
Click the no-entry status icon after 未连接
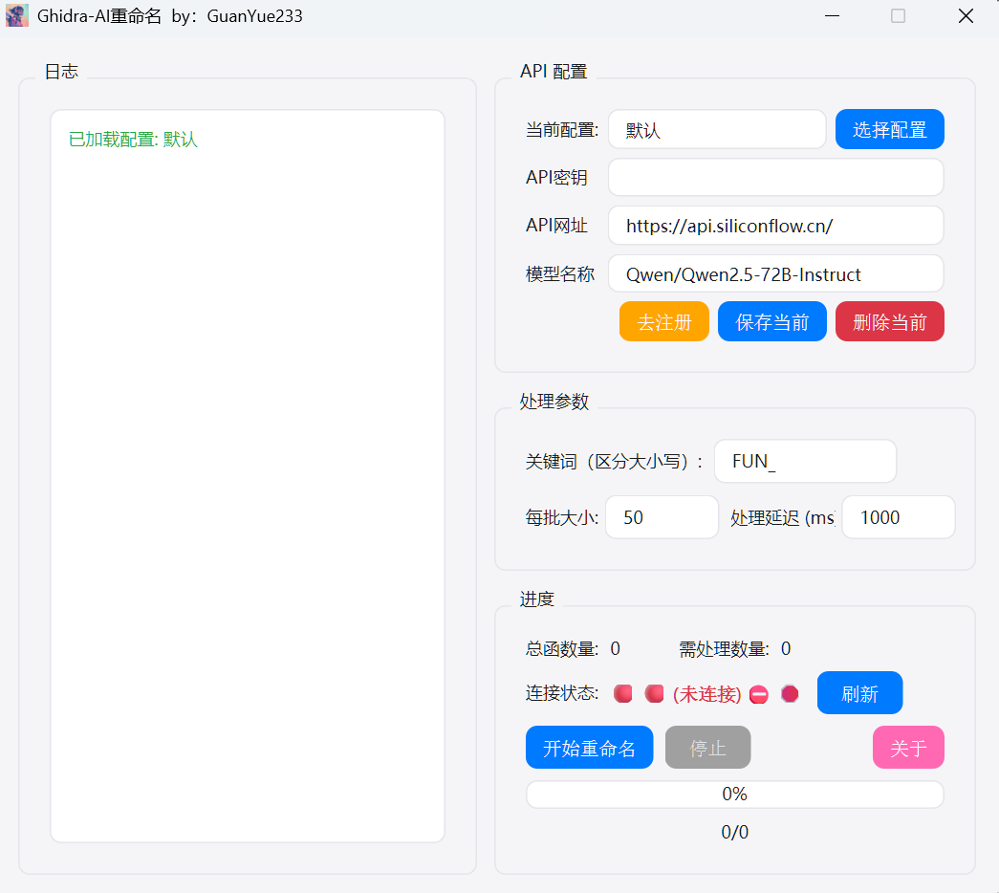[758, 694]
